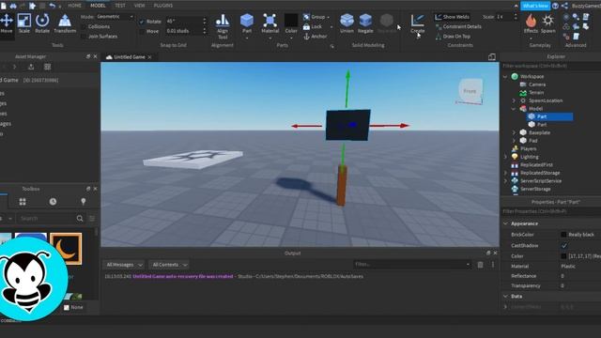Image resolution: width=601 pixels, height=338 pixels.
Task: Toggle Draw On Top
Action: pyautogui.click(x=453, y=37)
